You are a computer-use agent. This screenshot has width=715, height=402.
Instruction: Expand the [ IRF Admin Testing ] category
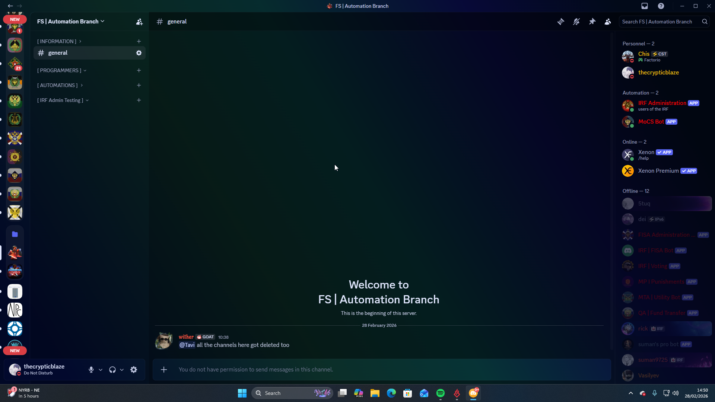[60, 100]
